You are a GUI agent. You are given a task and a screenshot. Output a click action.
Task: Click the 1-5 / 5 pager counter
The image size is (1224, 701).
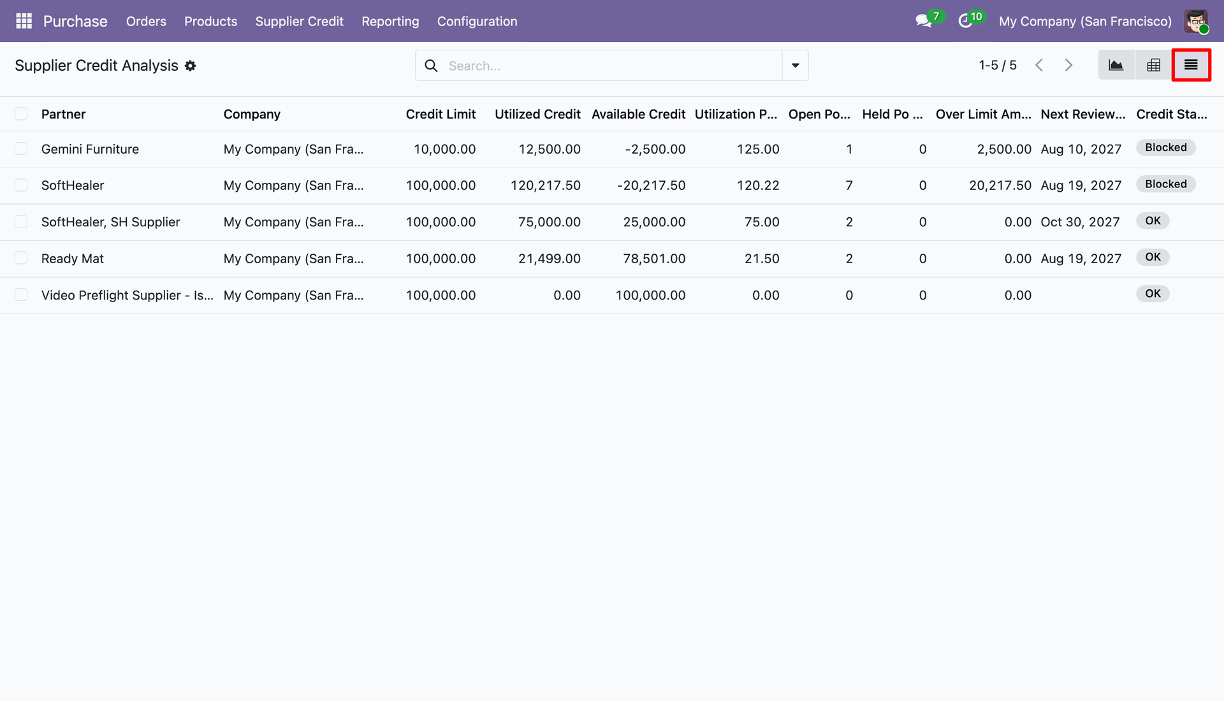(x=998, y=65)
